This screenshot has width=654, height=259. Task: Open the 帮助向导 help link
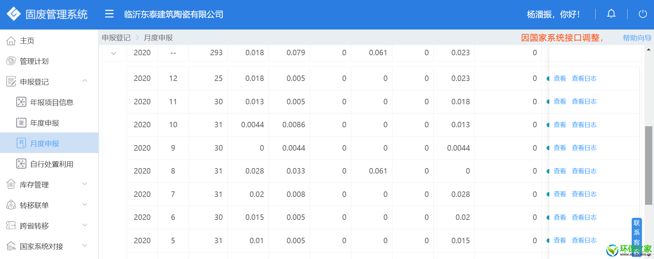coord(637,38)
